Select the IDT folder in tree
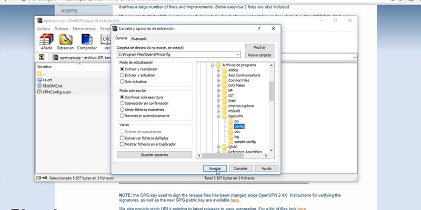This screenshot has width=421, height=210. pyautogui.click(x=231, y=96)
